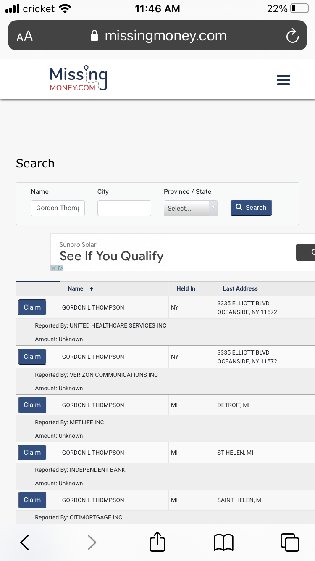Click the blue Search button
Image resolution: width=315 pixels, height=561 pixels.
point(251,208)
